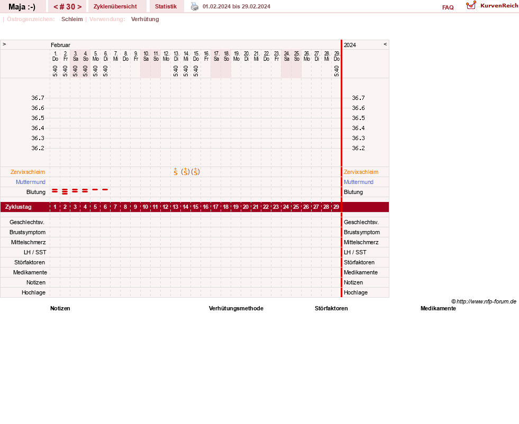Click the date header 10. Sa

(x=145, y=56)
